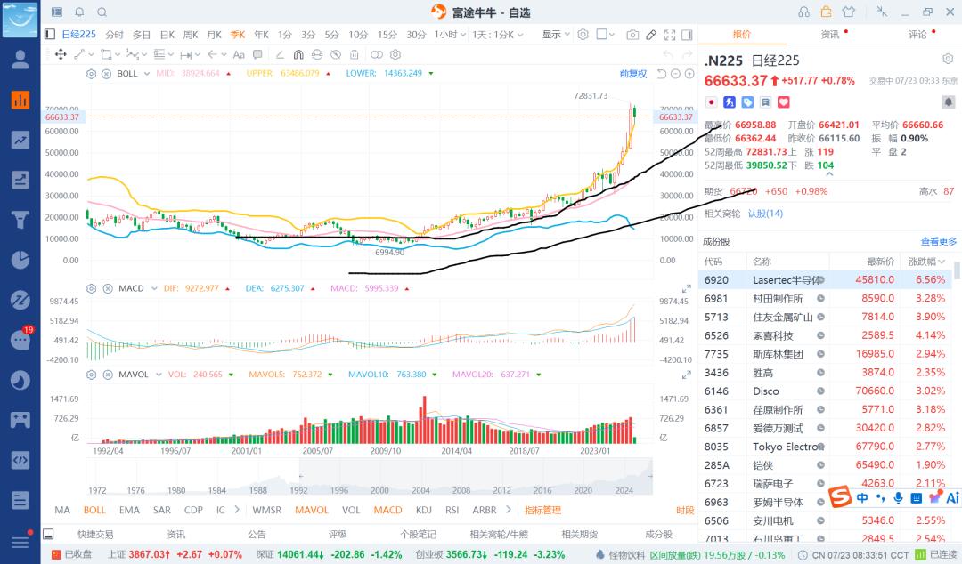The image size is (962, 564).
Task: Open the search icon in title bar
Action: (x=102, y=12)
